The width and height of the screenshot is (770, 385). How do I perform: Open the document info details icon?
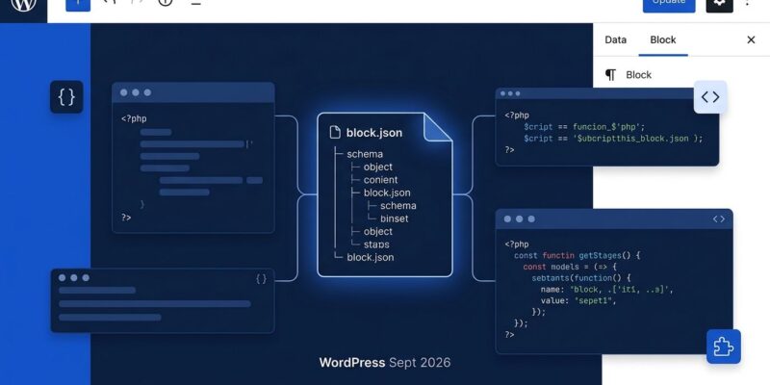click(x=166, y=3)
